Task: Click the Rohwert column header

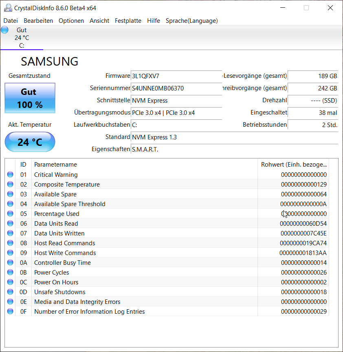Action: pos(293,164)
